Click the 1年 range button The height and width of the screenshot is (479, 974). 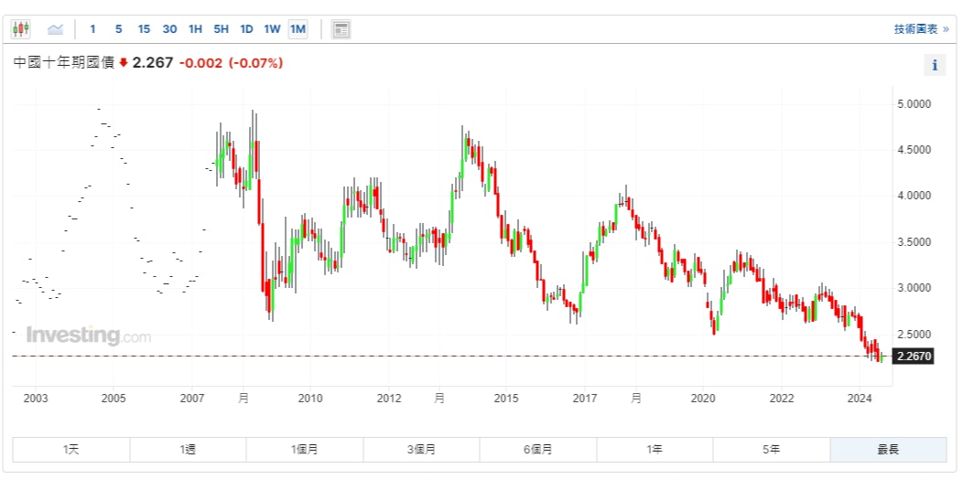655,450
